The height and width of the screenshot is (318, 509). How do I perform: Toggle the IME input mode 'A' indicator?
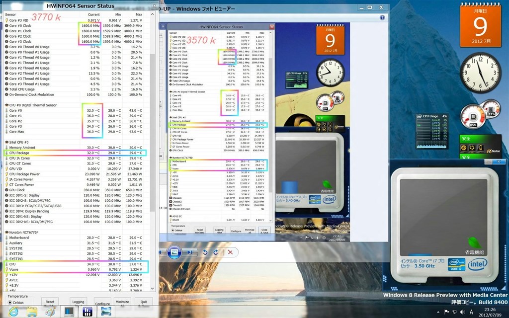[x=471, y=312]
